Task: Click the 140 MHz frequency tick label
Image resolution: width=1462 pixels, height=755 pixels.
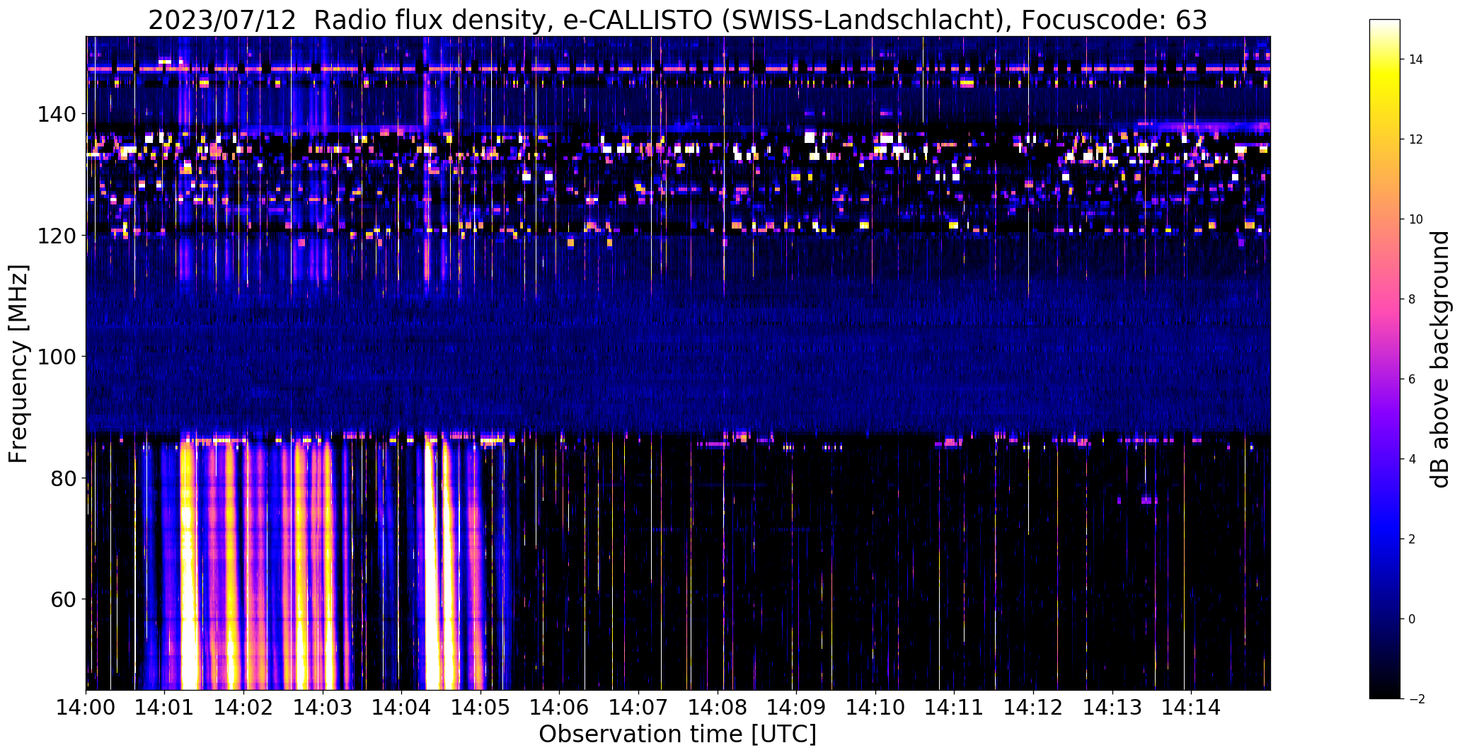Action: point(57,114)
